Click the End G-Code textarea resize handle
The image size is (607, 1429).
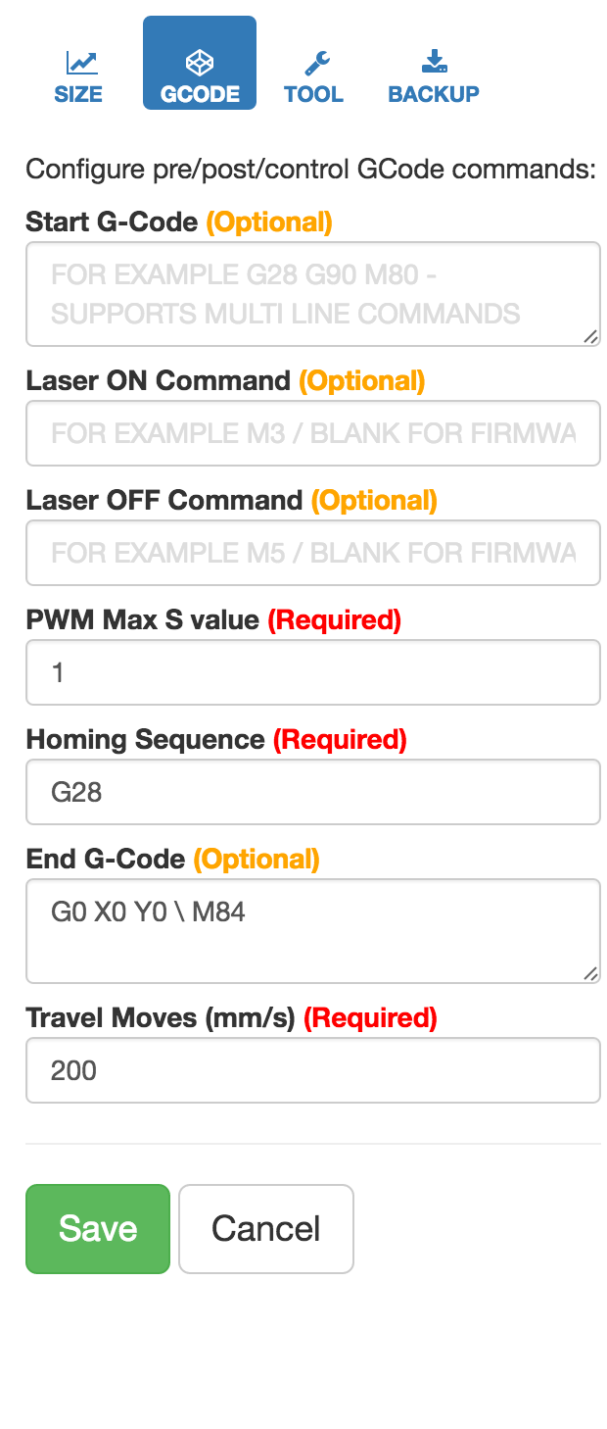[x=591, y=974]
